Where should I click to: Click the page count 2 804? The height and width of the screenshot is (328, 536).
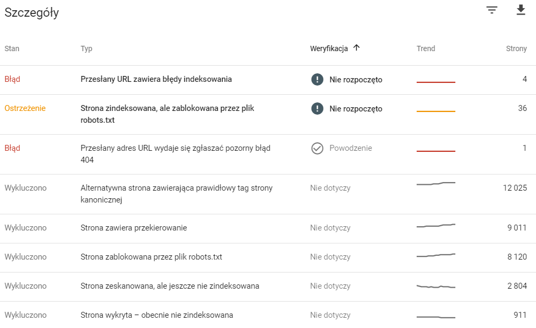pyautogui.click(x=517, y=286)
